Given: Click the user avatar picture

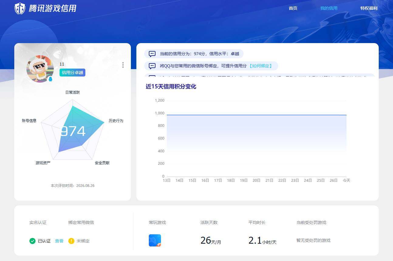Looking at the screenshot, I should coord(40,69).
